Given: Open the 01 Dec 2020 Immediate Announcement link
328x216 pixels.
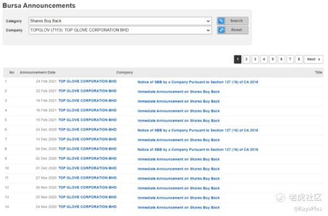Looking at the screenshot, I should 179,169.
